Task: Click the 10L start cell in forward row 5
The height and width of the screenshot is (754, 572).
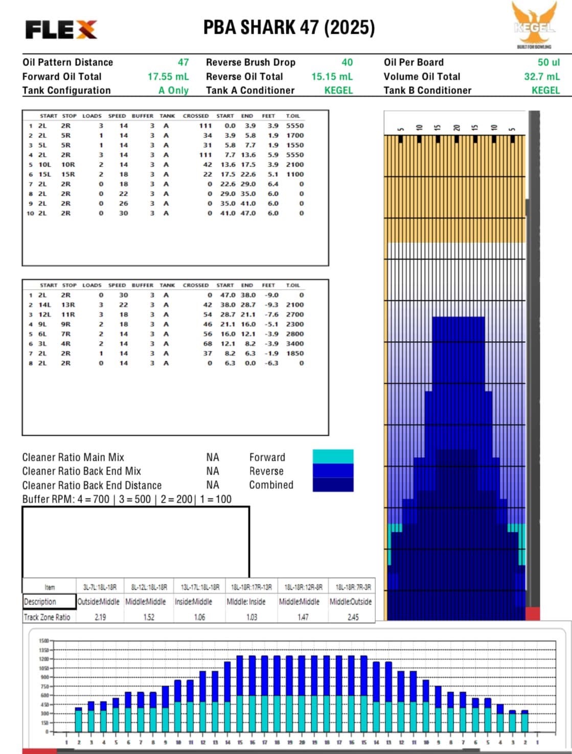Action: tap(45, 164)
